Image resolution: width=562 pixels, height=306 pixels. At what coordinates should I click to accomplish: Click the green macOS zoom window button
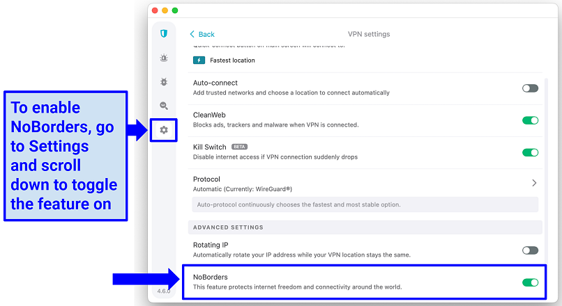pos(175,10)
